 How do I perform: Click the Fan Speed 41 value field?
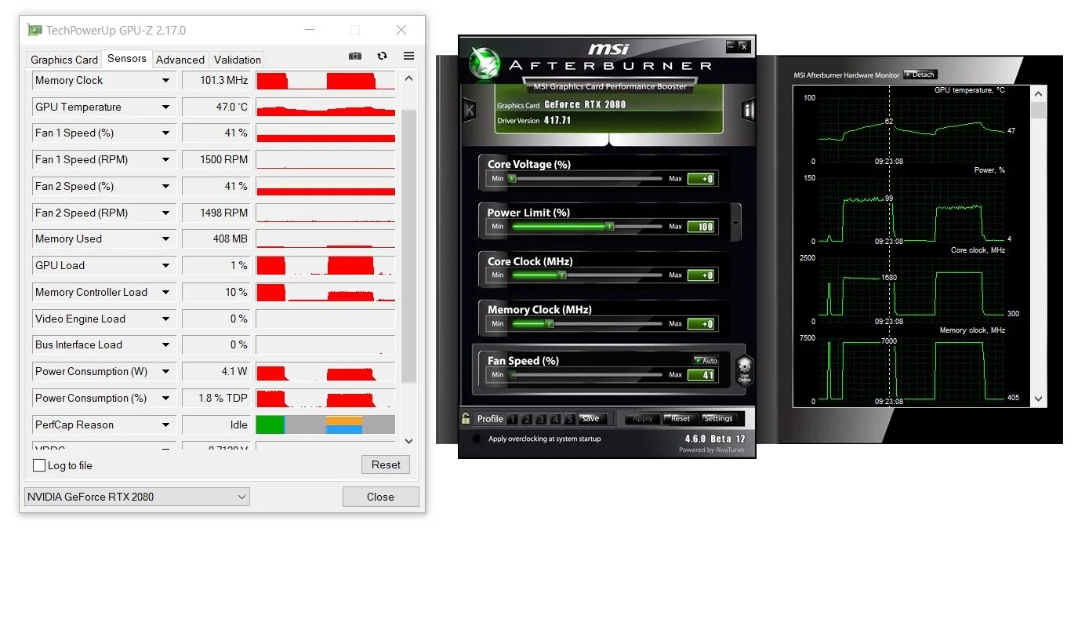tap(701, 375)
